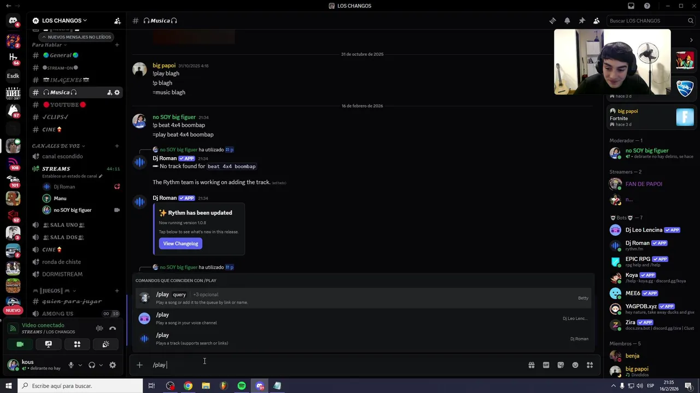Open Musica channel settings gear
The image size is (700, 393).
pyautogui.click(x=116, y=92)
